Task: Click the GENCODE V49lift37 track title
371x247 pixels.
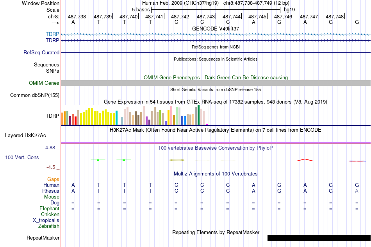Action: [x=216, y=29]
